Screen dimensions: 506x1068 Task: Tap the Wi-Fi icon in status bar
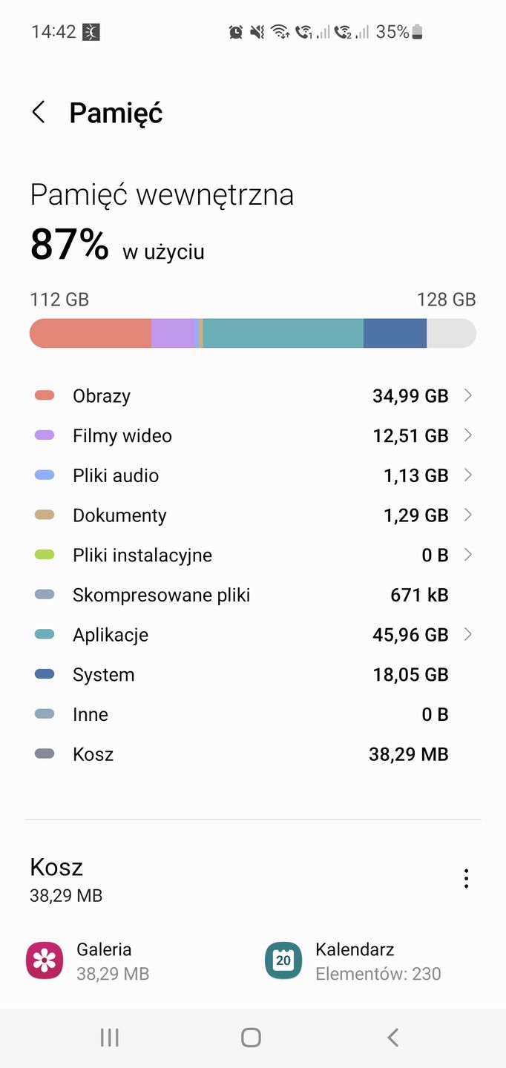tap(280, 31)
